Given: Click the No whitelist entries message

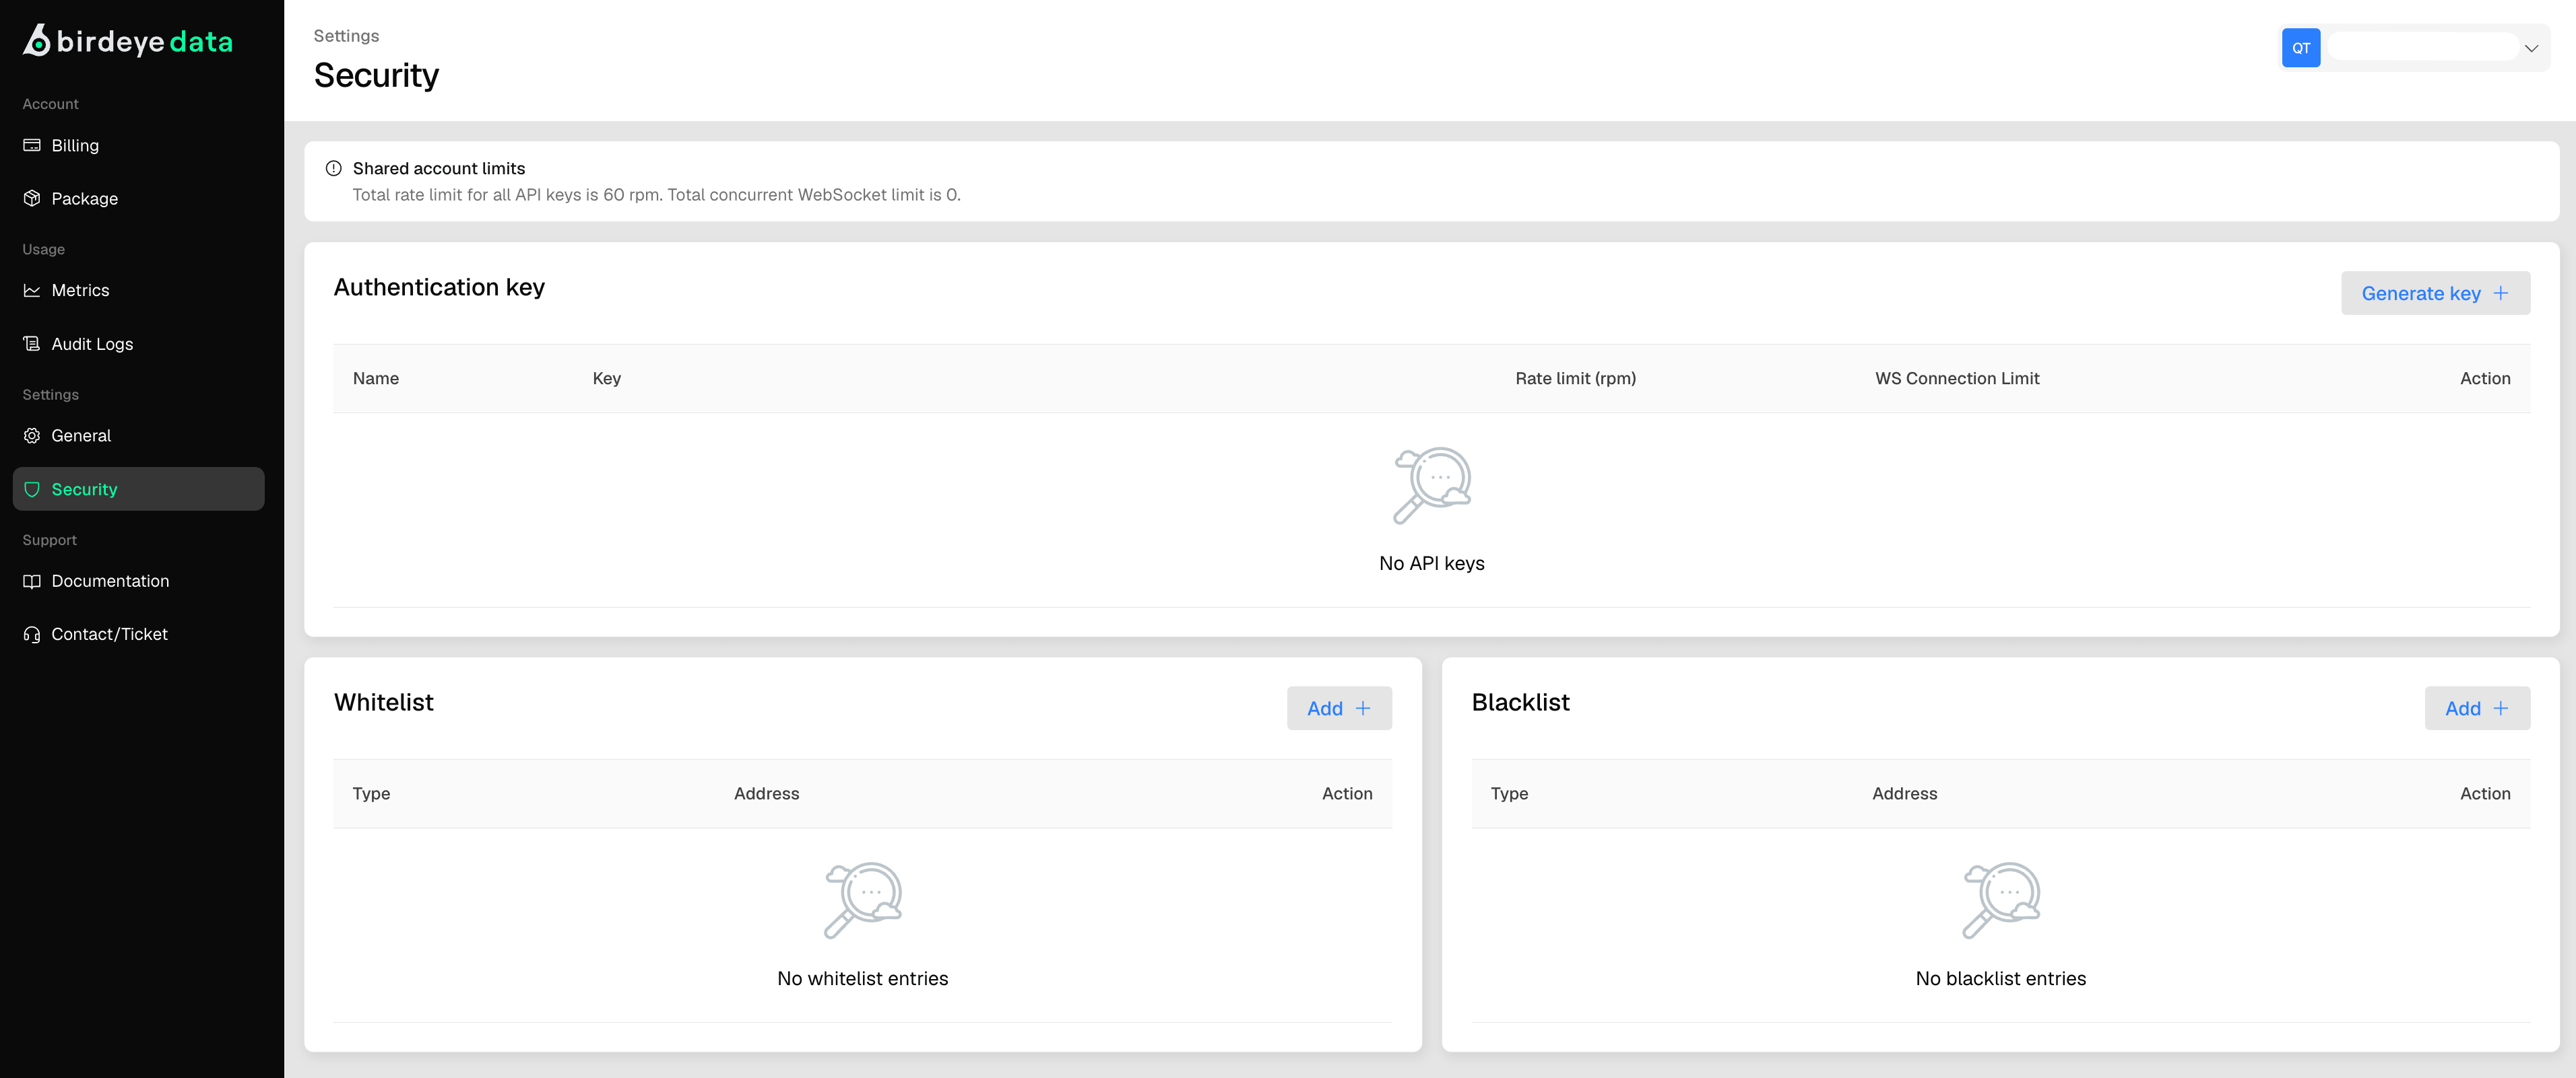Looking at the screenshot, I should click(862, 978).
